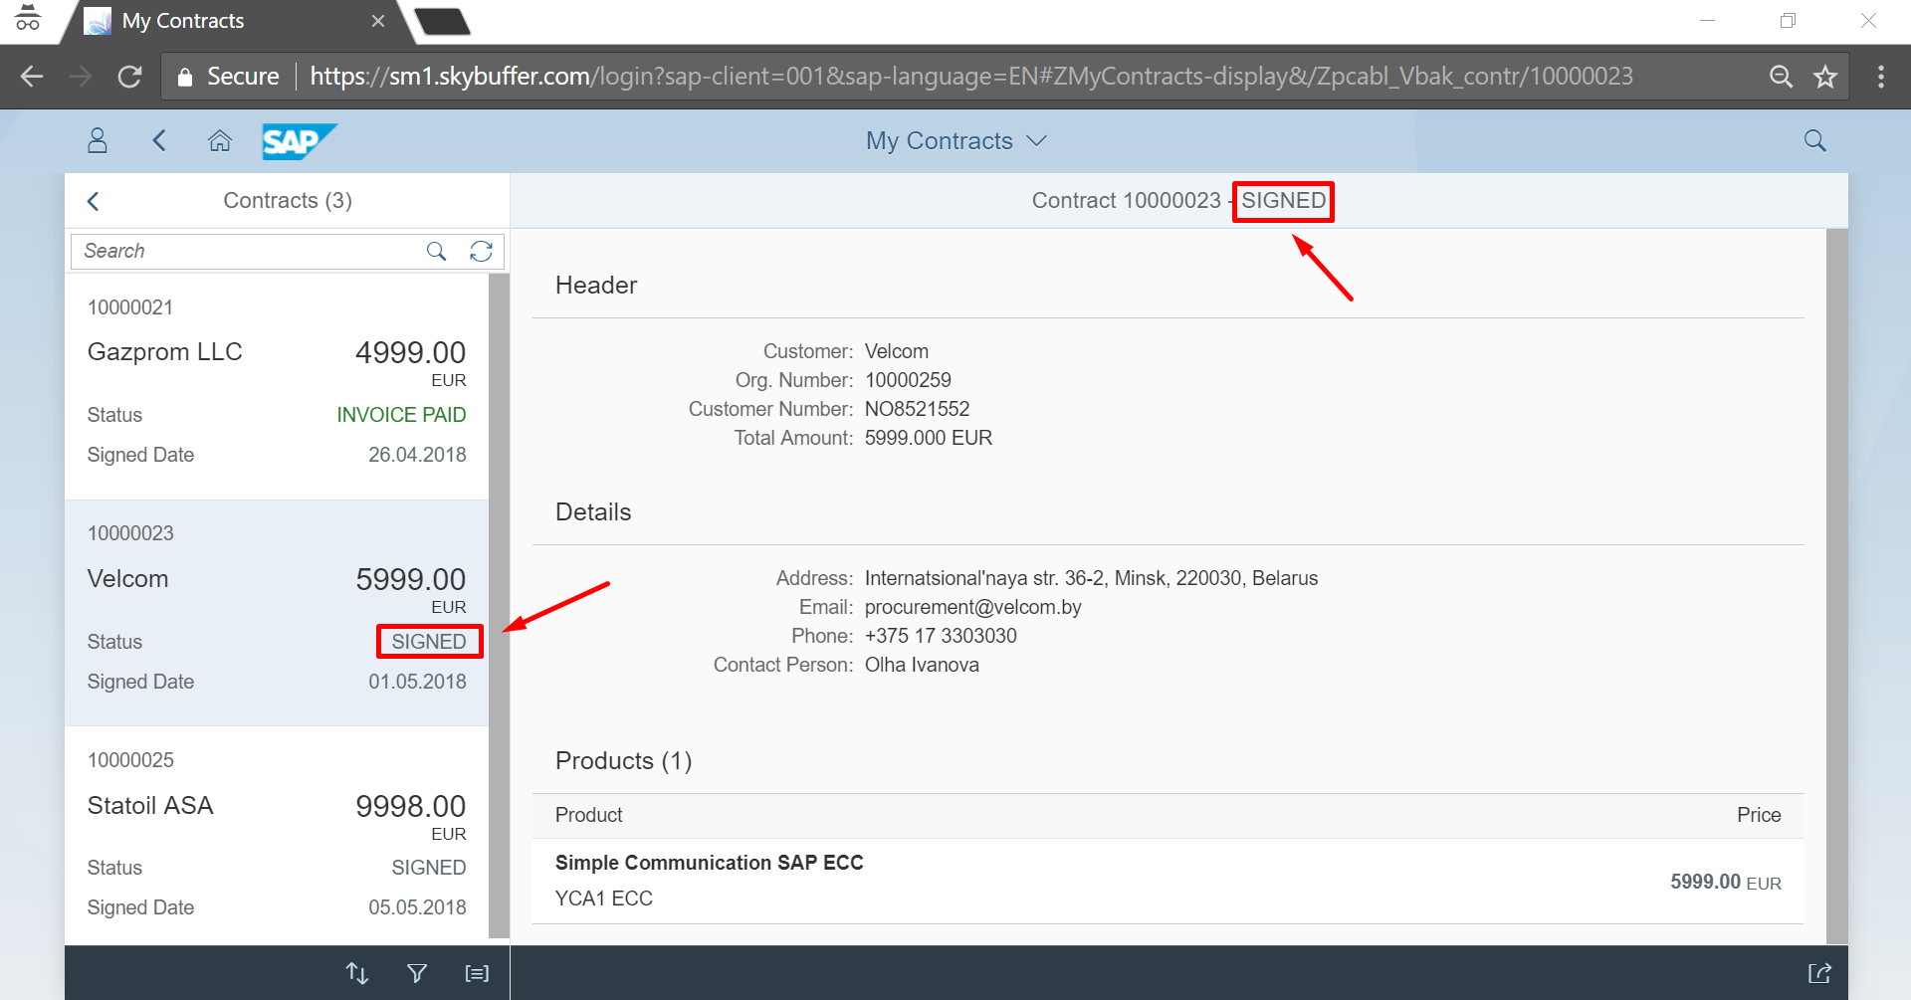Go back from Contracts list
The image size is (1911, 1000).
click(94, 201)
